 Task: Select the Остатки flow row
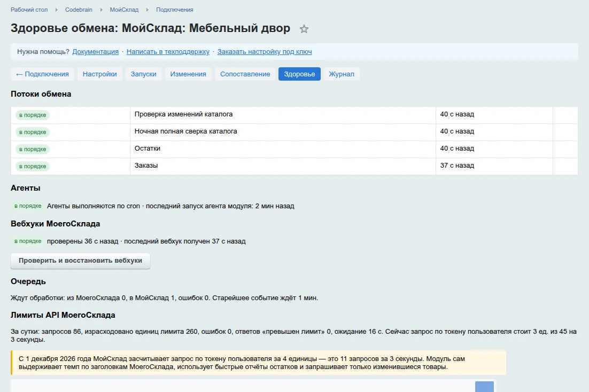coord(294,149)
